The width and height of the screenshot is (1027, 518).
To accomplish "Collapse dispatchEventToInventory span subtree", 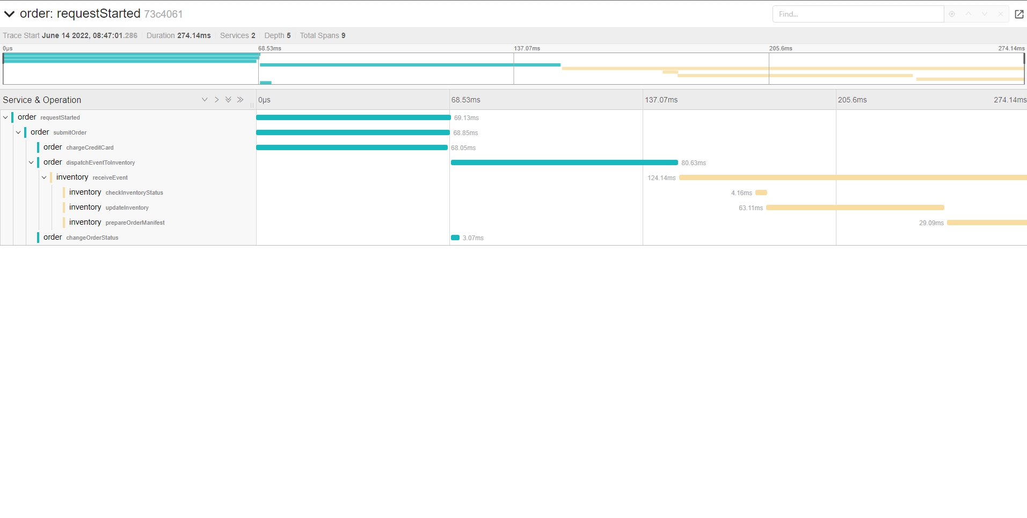I will 31,162.
